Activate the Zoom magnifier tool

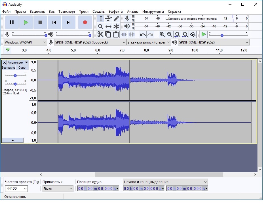[x=100, y=27]
